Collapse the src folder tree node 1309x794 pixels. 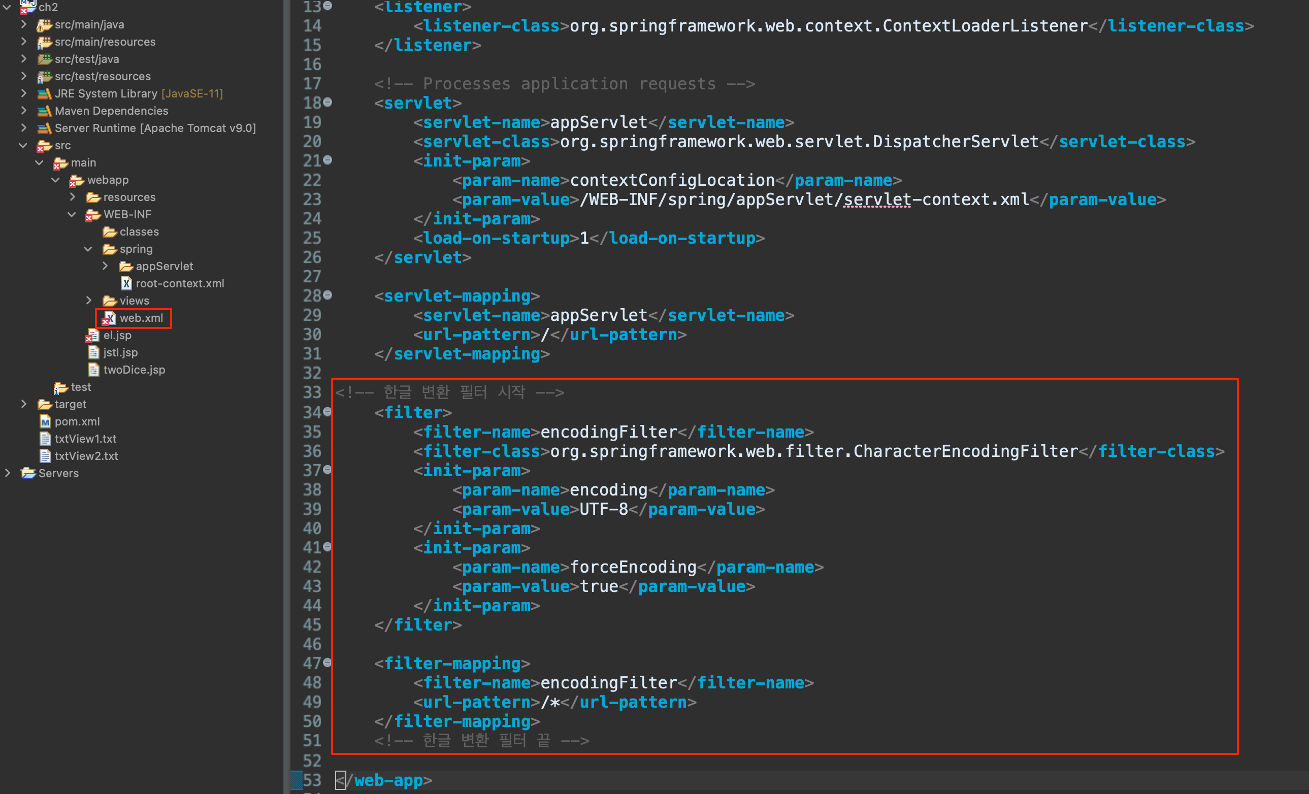point(23,145)
